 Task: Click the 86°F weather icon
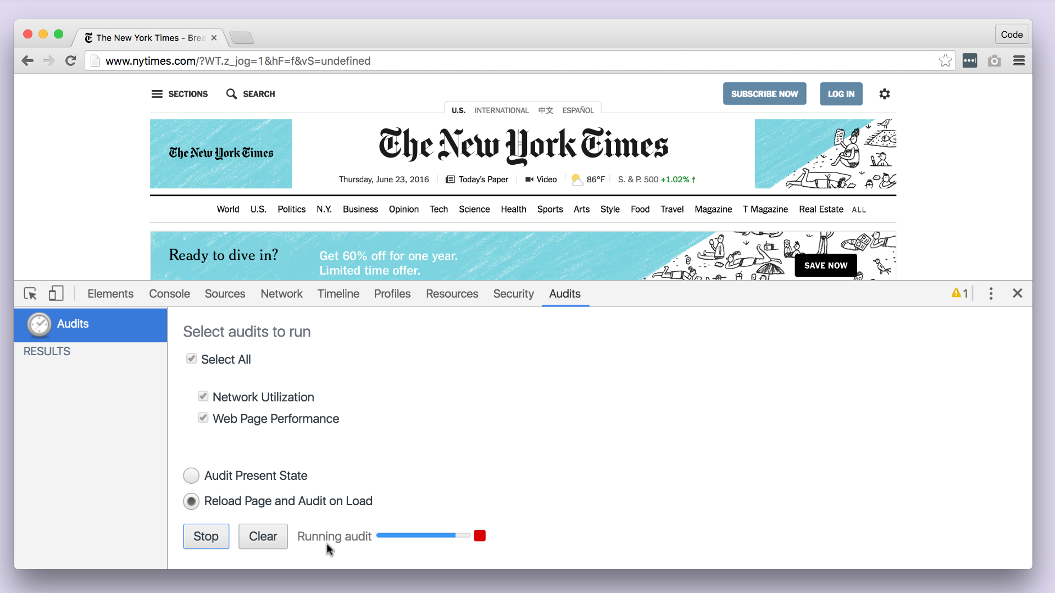pyautogui.click(x=577, y=180)
